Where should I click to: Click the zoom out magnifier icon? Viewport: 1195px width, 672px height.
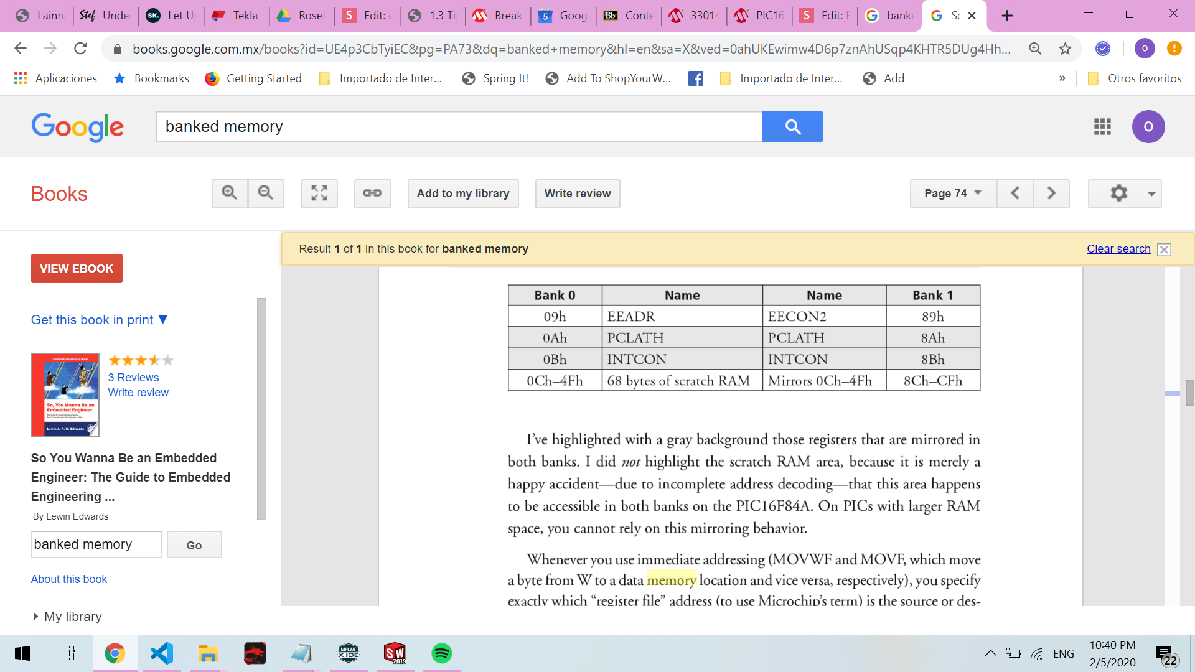point(266,194)
